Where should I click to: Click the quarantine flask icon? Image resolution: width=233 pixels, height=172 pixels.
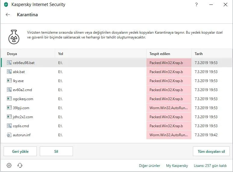coord(14,37)
